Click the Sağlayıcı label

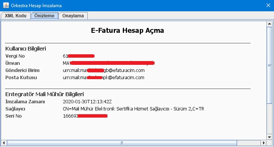coord(15,109)
